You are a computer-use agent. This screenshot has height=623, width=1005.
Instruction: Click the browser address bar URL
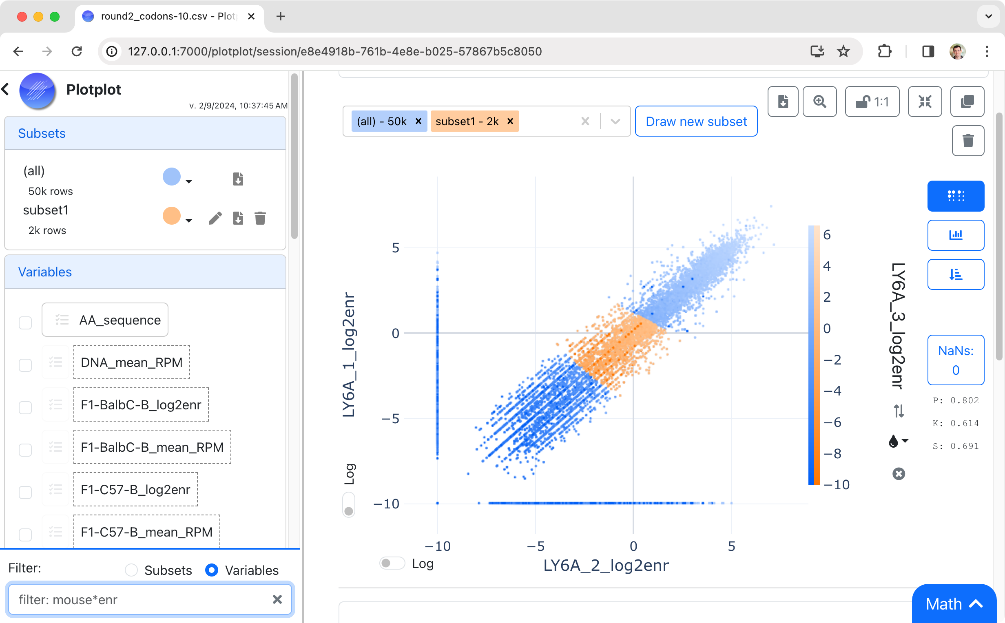[334, 51]
